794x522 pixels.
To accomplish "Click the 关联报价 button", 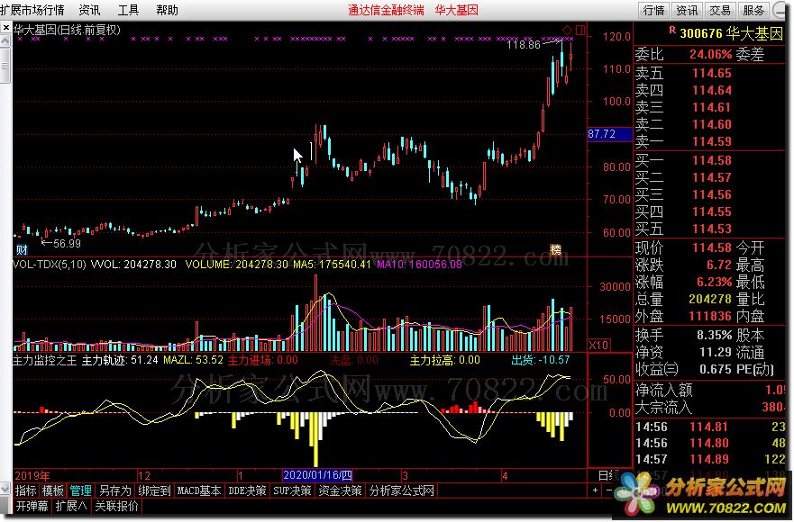I will point(116,505).
